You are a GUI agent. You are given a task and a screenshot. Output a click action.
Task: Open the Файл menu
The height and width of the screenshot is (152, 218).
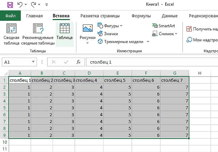click(x=10, y=16)
